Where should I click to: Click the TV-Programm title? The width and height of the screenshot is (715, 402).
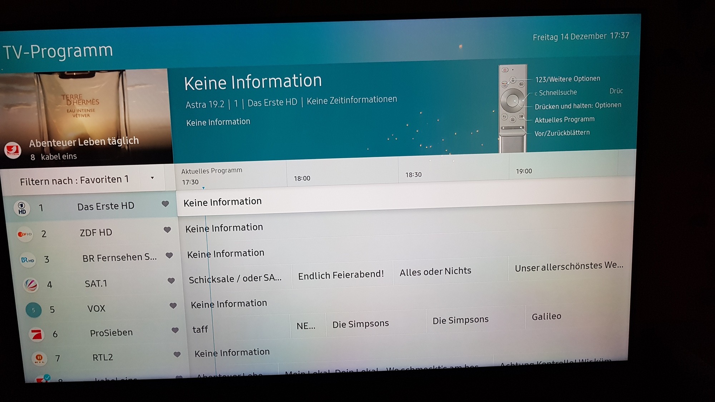point(58,51)
